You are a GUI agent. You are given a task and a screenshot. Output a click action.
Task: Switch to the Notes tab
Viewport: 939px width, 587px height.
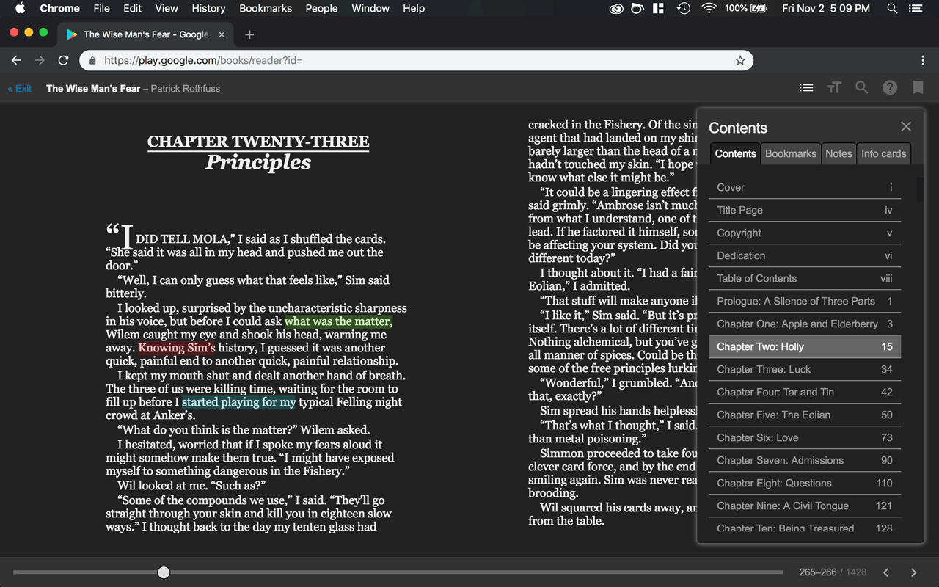tap(838, 153)
